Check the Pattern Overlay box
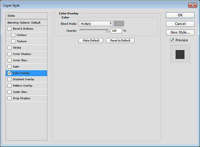Image resolution: width=200 pixels, height=147 pixels. click(9, 86)
